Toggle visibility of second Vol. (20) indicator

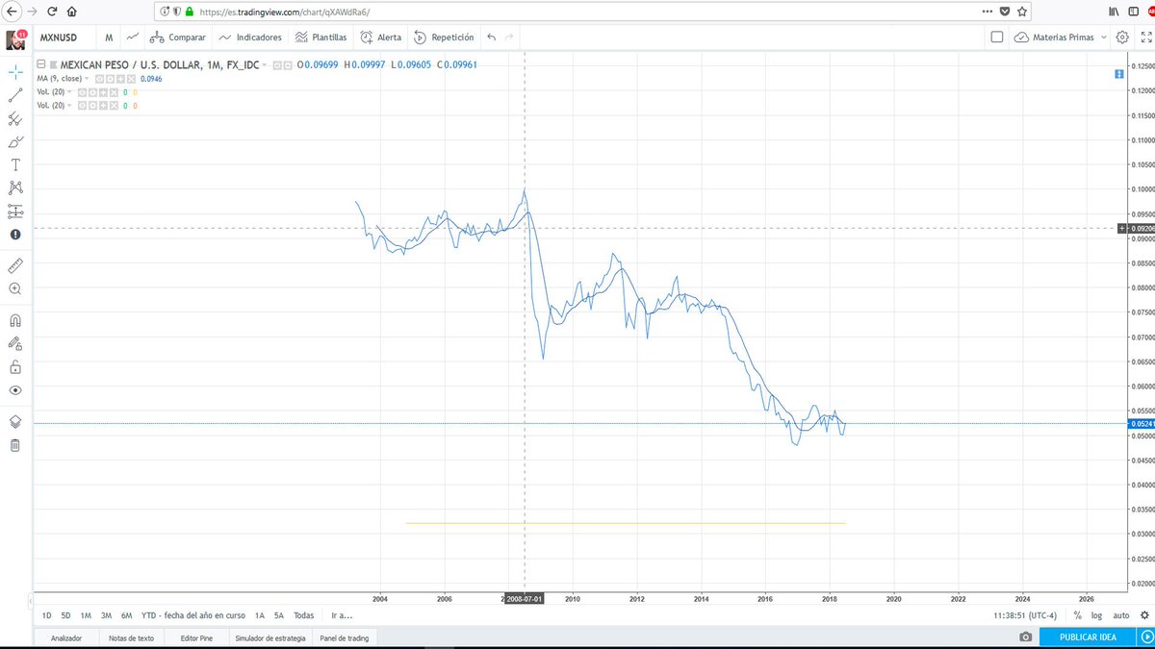tap(82, 105)
